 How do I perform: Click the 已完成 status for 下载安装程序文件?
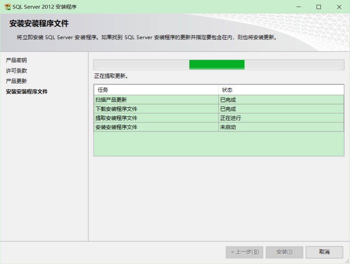(281, 109)
